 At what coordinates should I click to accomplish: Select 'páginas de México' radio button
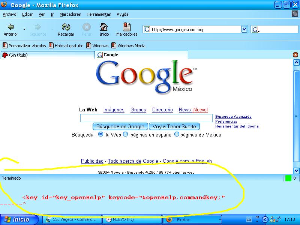coord(177,134)
